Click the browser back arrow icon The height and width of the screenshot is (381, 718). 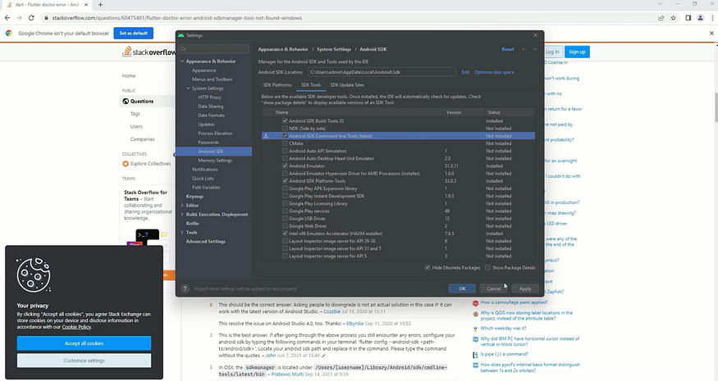(x=7, y=18)
